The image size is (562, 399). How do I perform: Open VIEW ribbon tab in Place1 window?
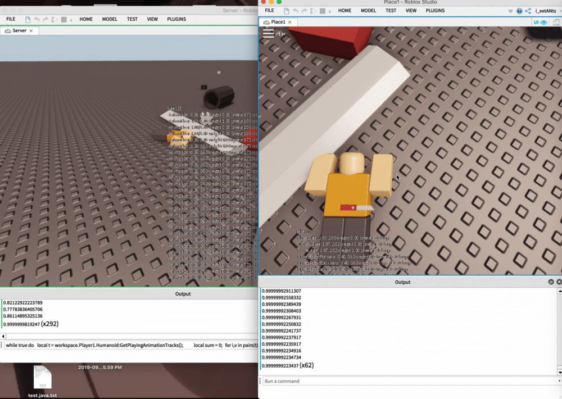(411, 10)
